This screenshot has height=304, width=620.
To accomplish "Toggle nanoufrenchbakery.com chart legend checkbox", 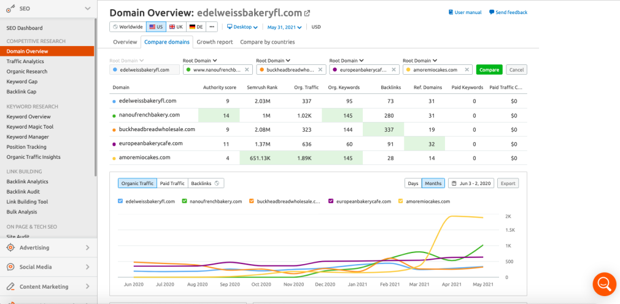I will click(184, 201).
